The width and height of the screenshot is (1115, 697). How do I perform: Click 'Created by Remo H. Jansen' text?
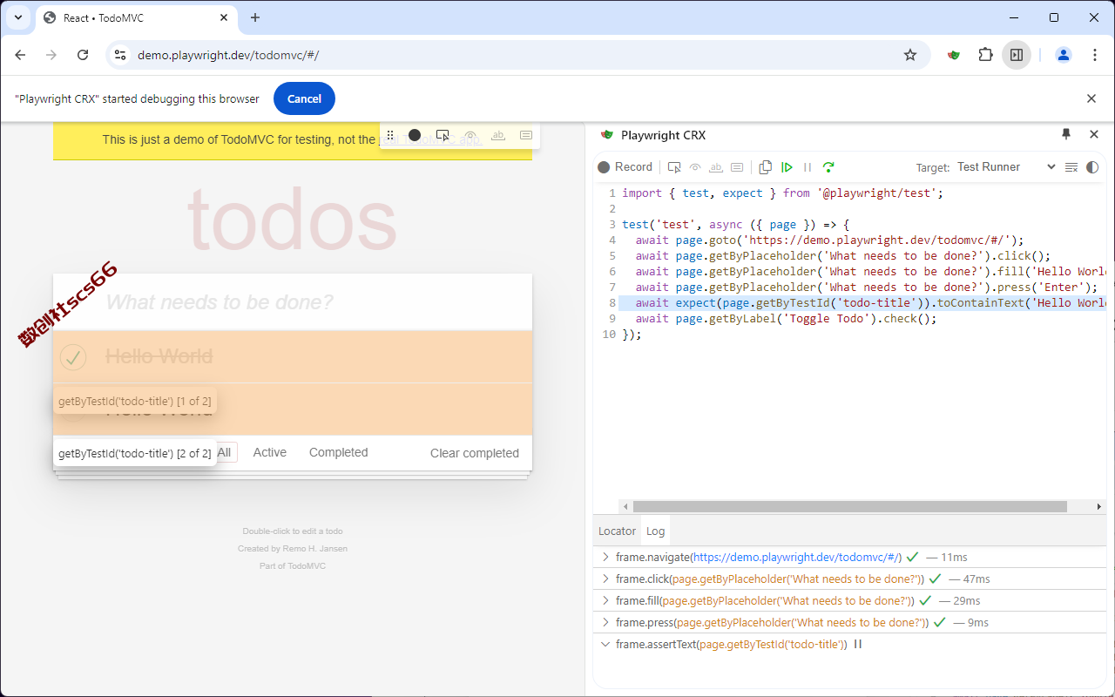coord(293,549)
